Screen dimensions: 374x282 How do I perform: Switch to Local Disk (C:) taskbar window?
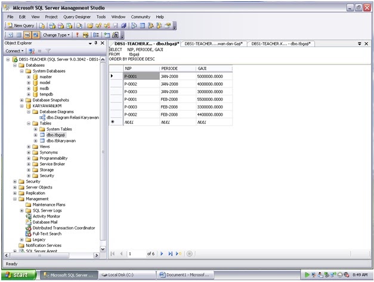tap(127, 275)
